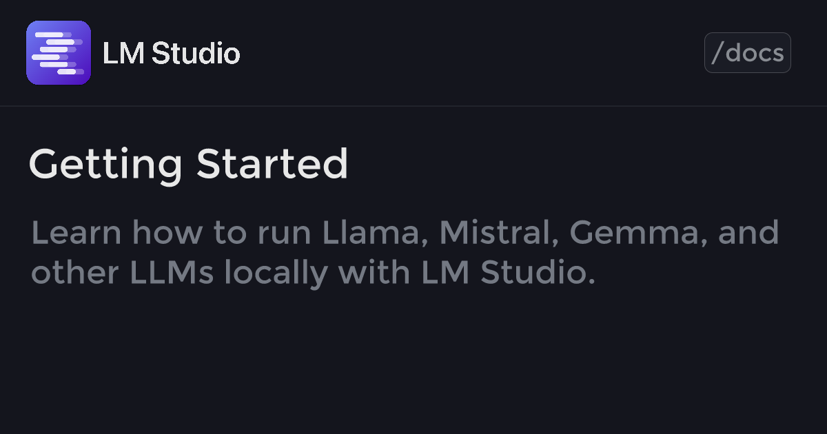Click the horizontal divider below the header
827x434 pixels.
[413, 106]
